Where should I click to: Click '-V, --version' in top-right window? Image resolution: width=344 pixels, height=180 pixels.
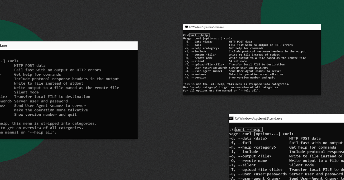click(196, 77)
